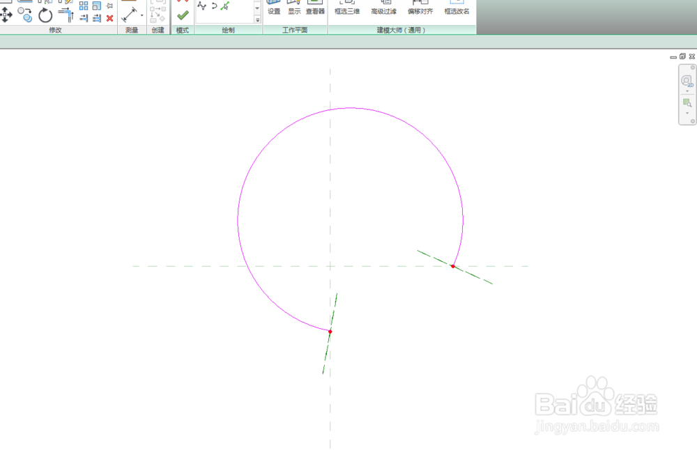This screenshot has width=697, height=450.
Task: Click the 模式 panel title
Action: [x=182, y=30]
